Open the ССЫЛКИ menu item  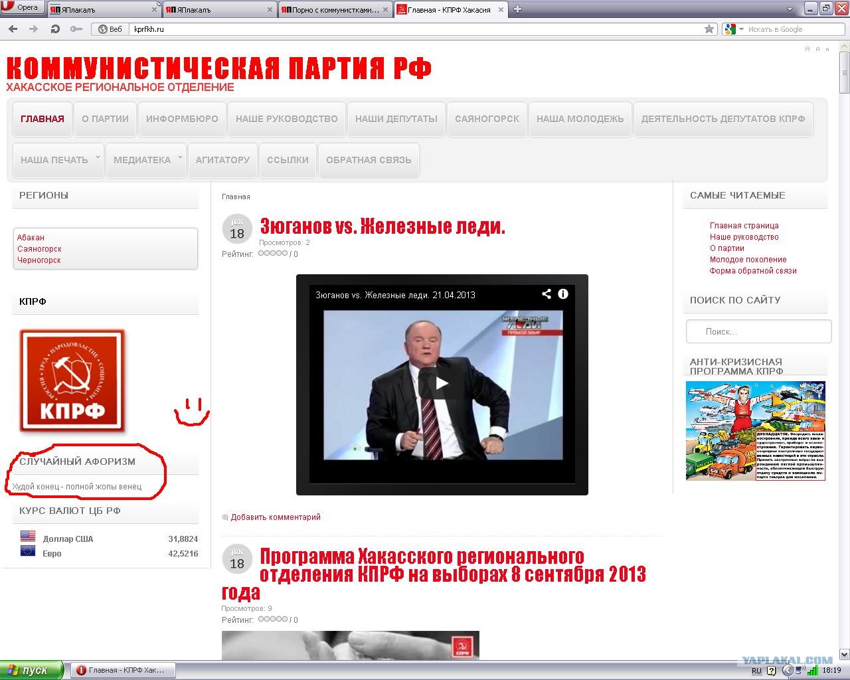pos(288,160)
